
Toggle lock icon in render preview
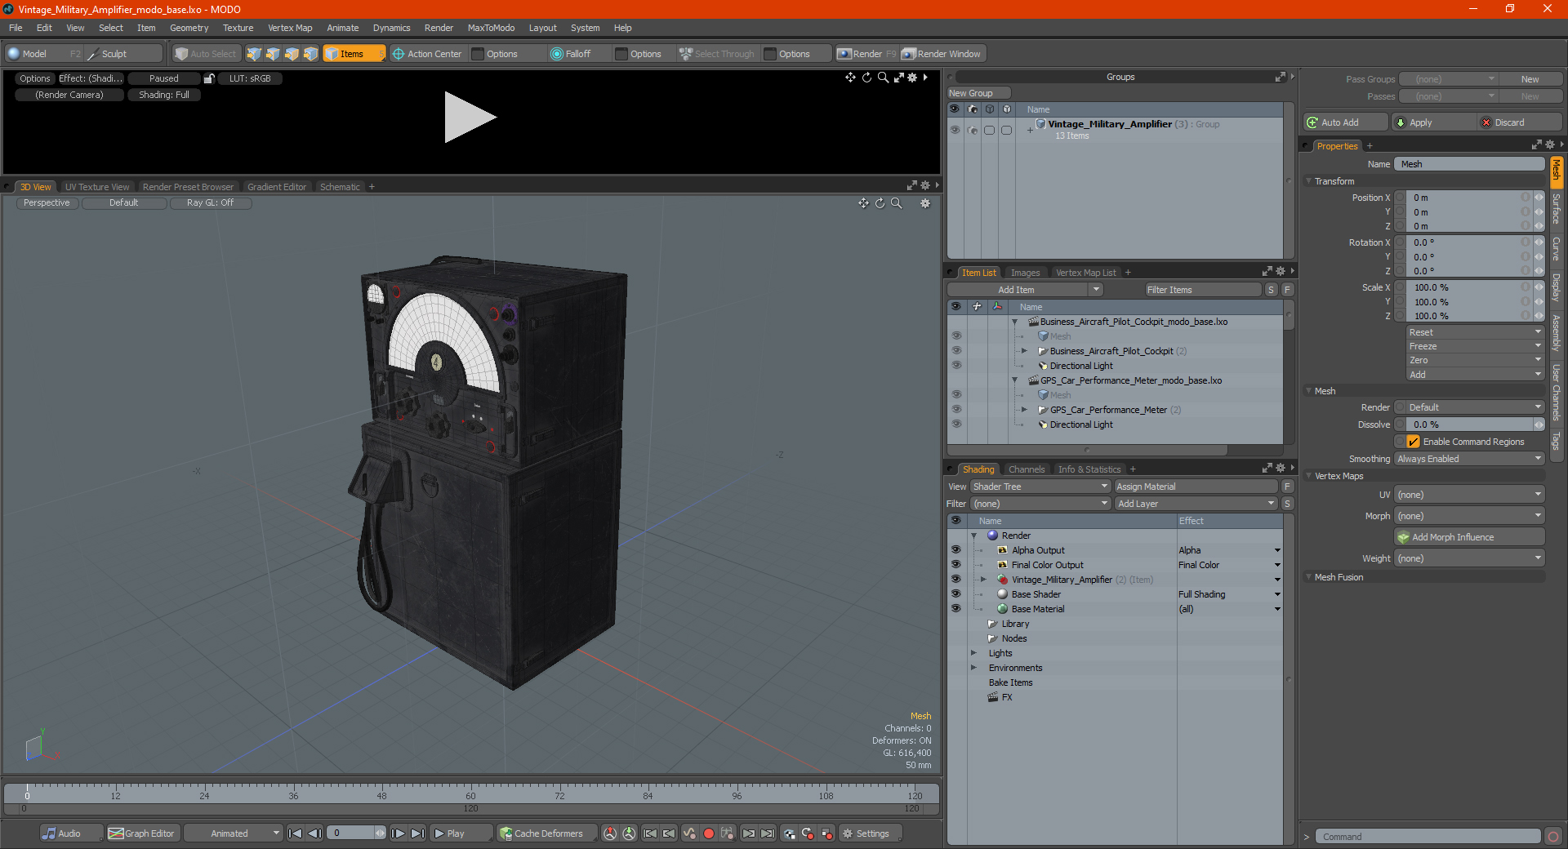[209, 78]
